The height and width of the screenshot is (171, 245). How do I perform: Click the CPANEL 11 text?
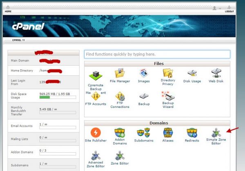pos(18,40)
